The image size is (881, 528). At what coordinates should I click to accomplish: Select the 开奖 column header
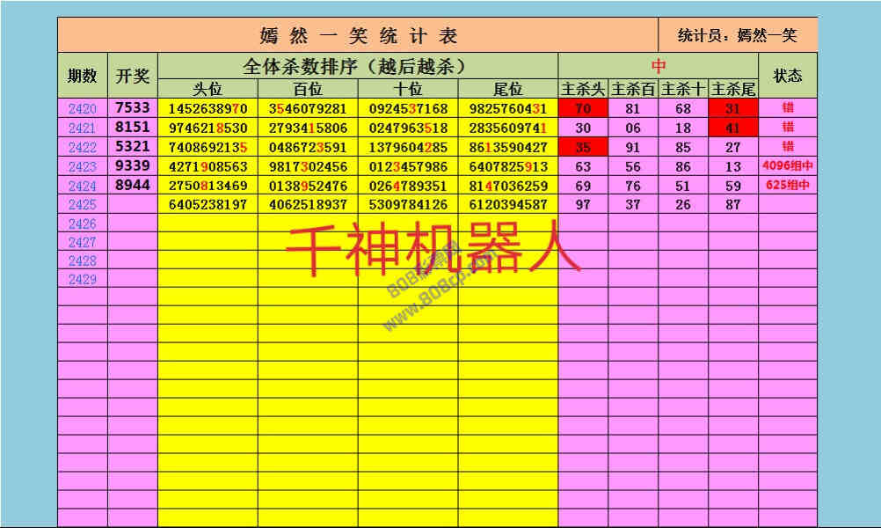pyautogui.click(x=133, y=76)
